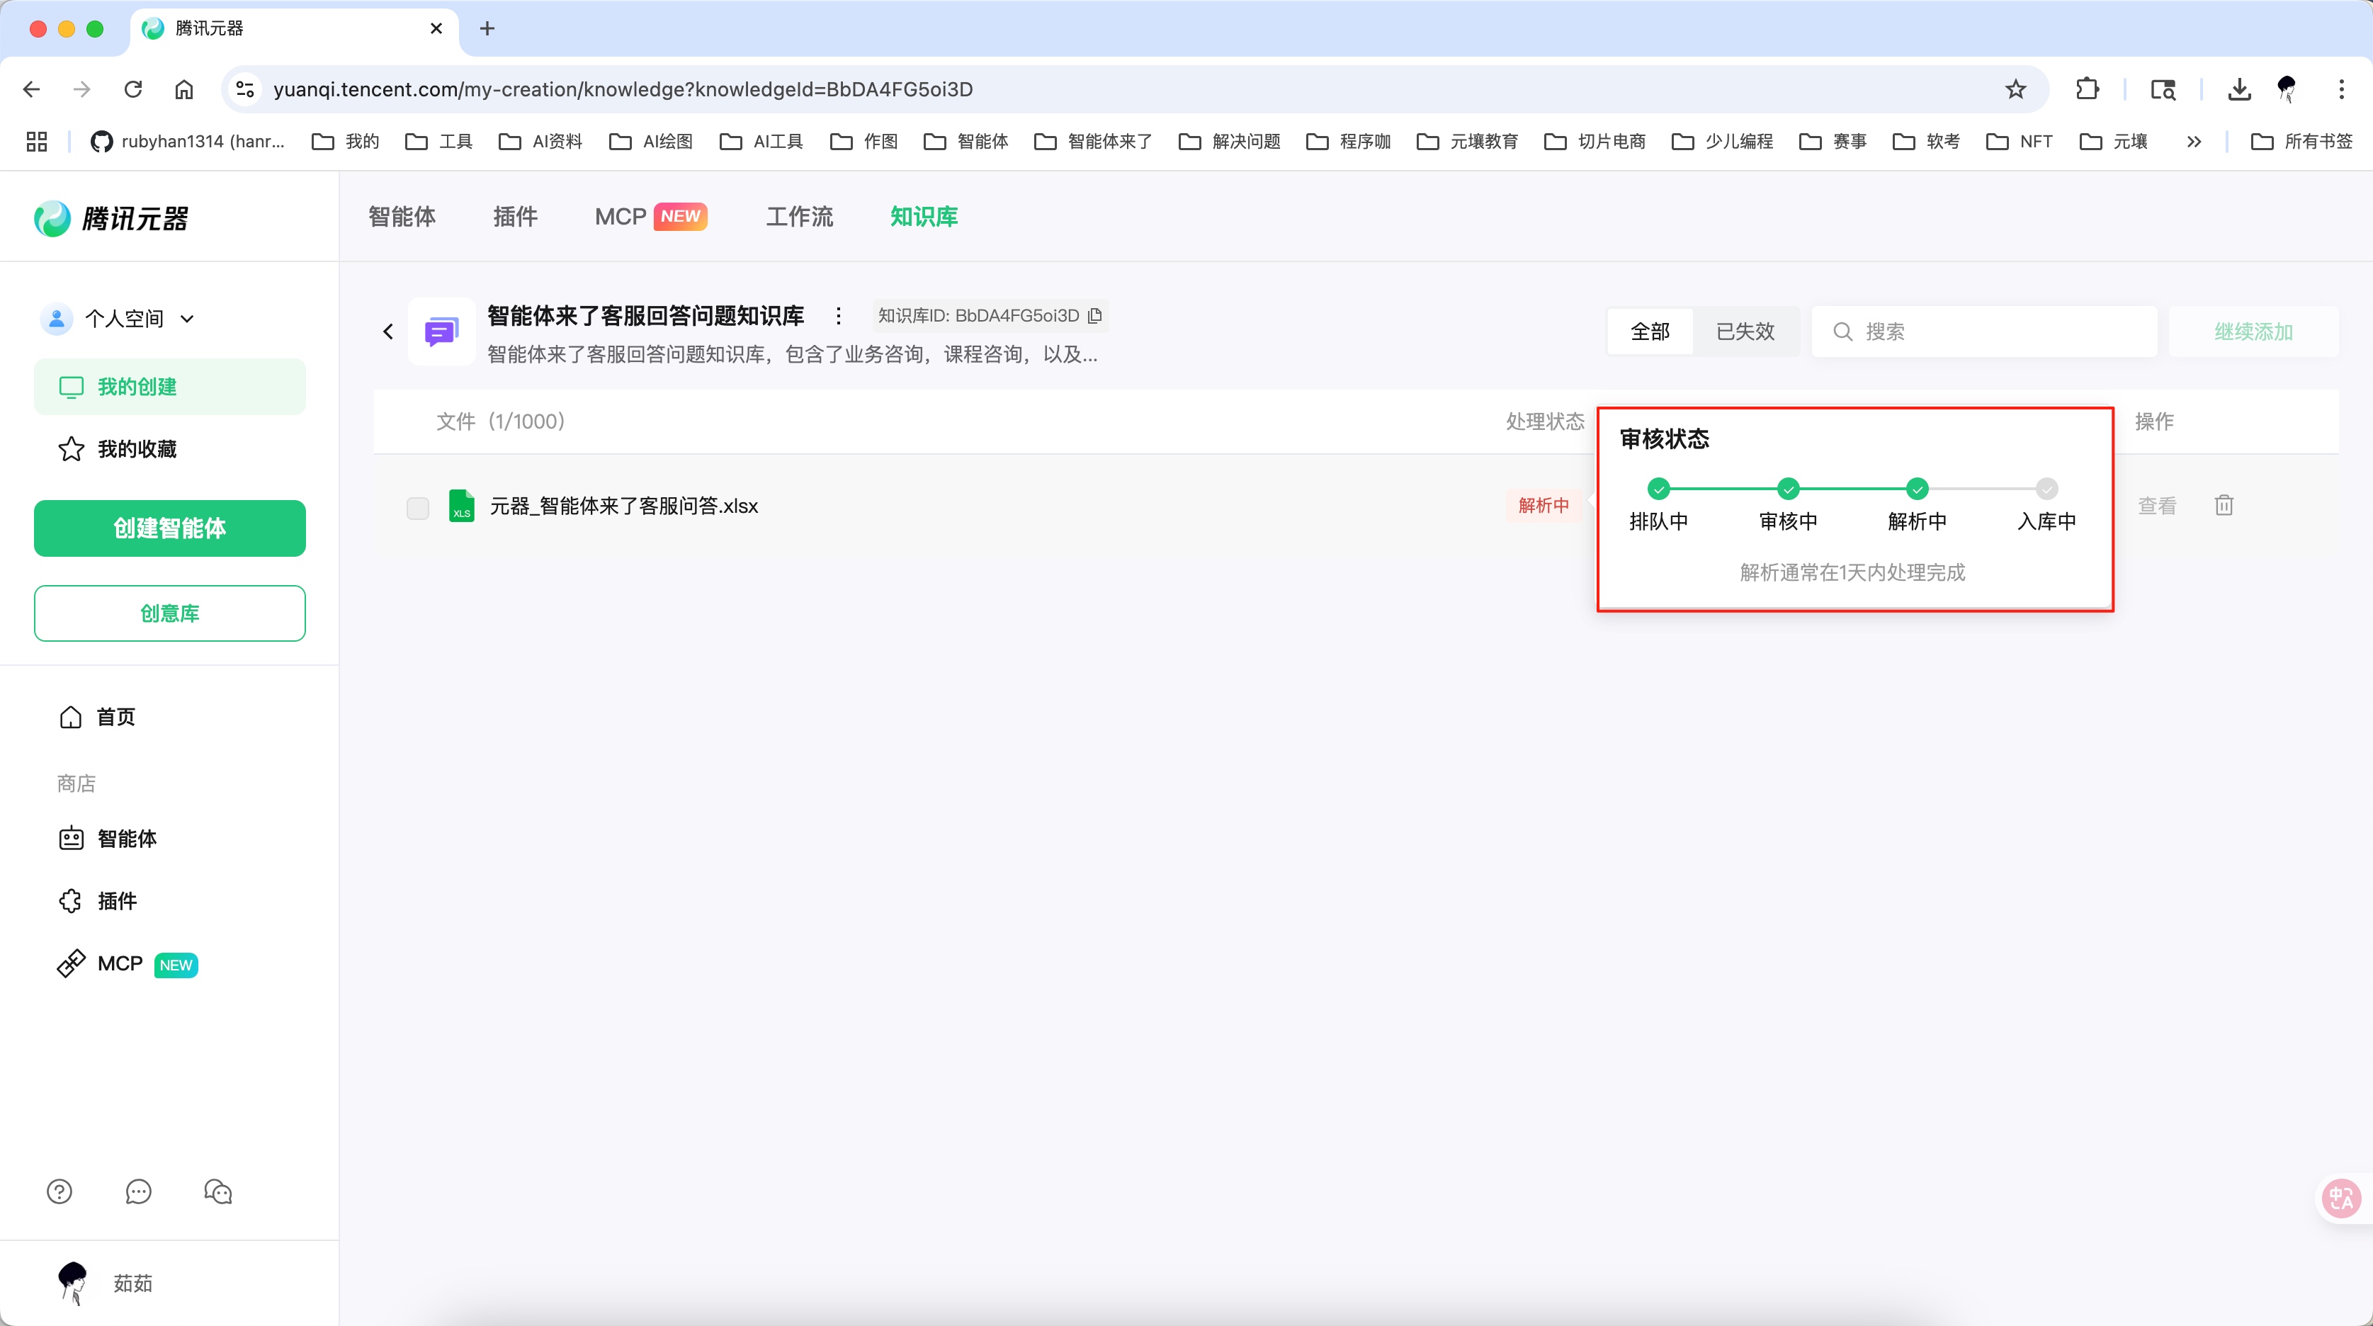Click 继续添加 to add more files

pyautogui.click(x=2253, y=331)
